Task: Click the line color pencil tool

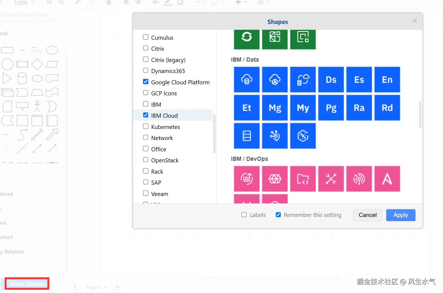Action: [168, 2]
